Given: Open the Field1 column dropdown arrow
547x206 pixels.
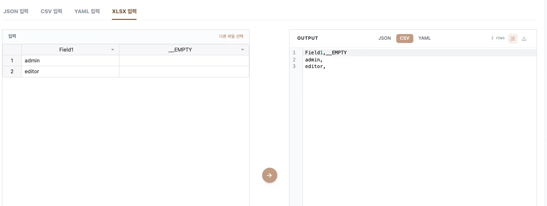Looking at the screenshot, I should pyautogui.click(x=112, y=50).
